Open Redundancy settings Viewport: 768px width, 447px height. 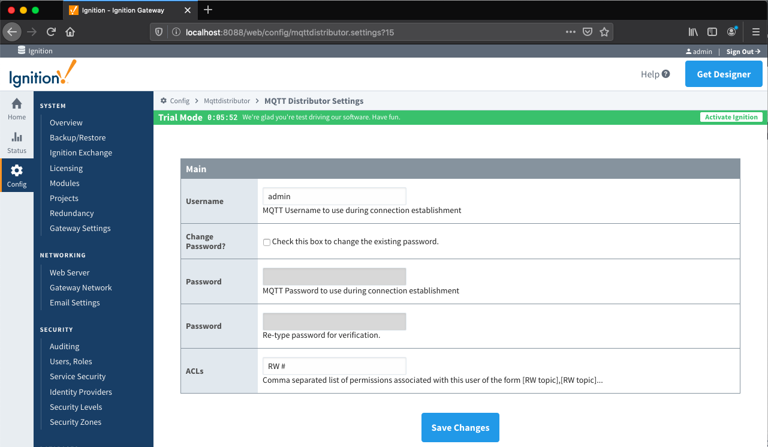click(71, 213)
